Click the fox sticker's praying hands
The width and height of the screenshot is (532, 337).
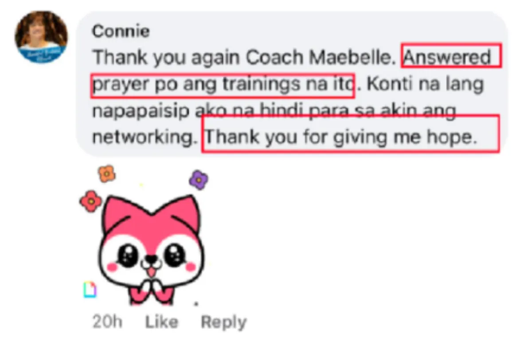click(152, 287)
